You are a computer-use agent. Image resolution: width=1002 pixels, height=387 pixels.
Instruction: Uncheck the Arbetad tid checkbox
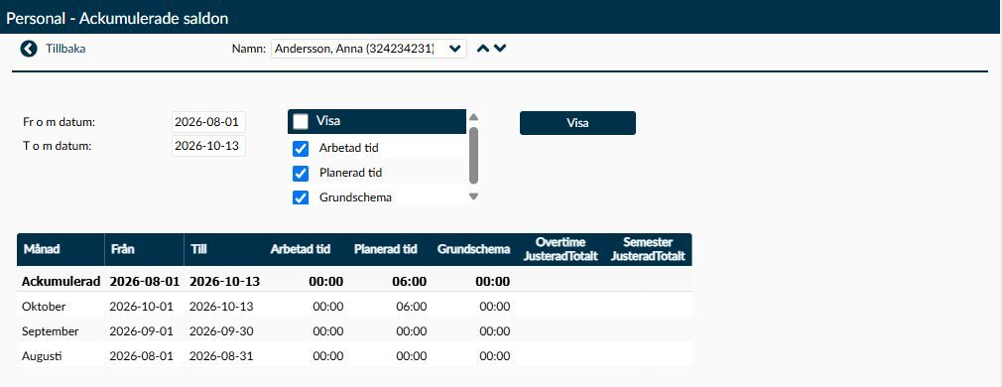click(301, 149)
